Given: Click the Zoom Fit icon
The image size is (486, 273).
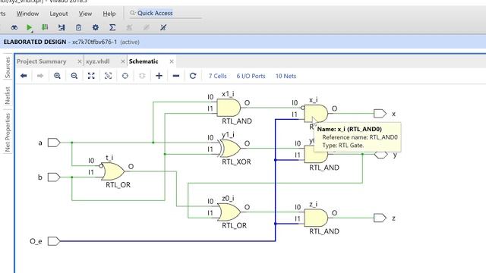Looking at the screenshot, I should click(91, 76).
